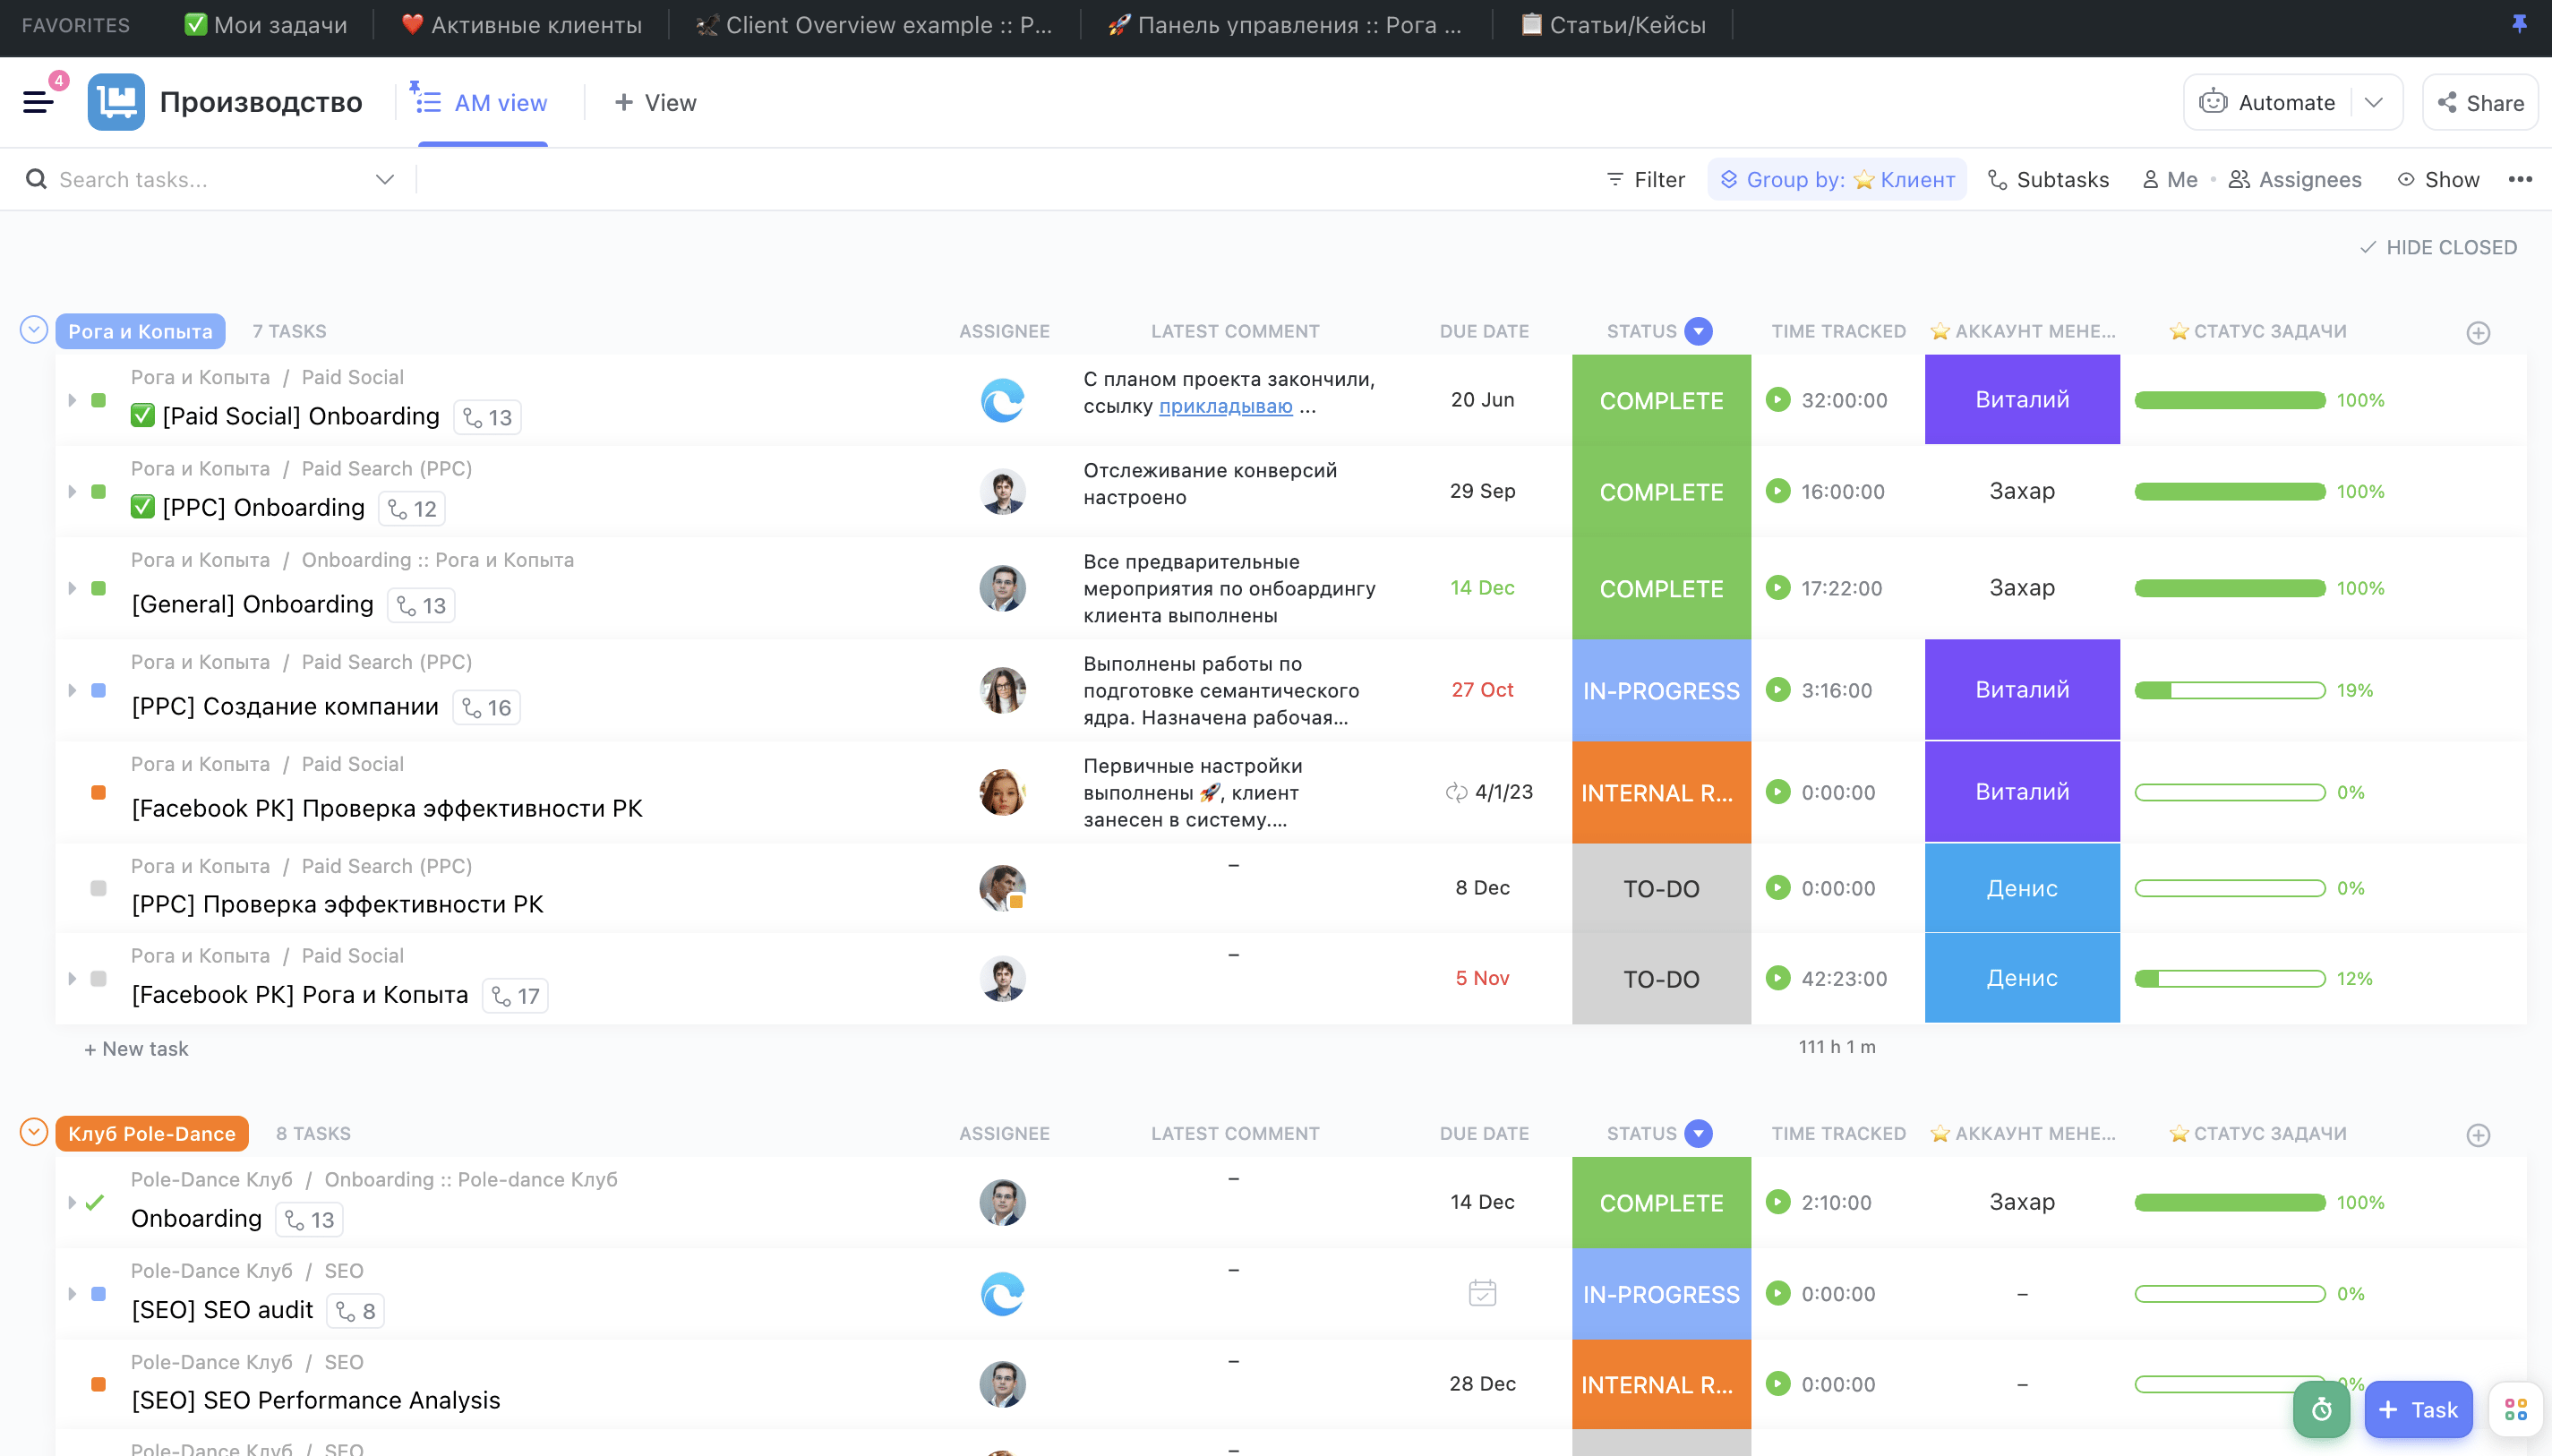Viewport: 2552px width, 1456px height.
Task: Open the 13 subtasks badge on [Paid Social] Onboarding
Action: point(487,416)
